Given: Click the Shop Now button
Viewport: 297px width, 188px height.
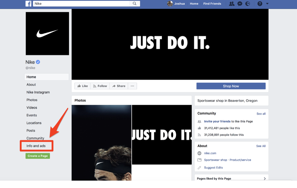Looking at the screenshot, I should tap(231, 86).
